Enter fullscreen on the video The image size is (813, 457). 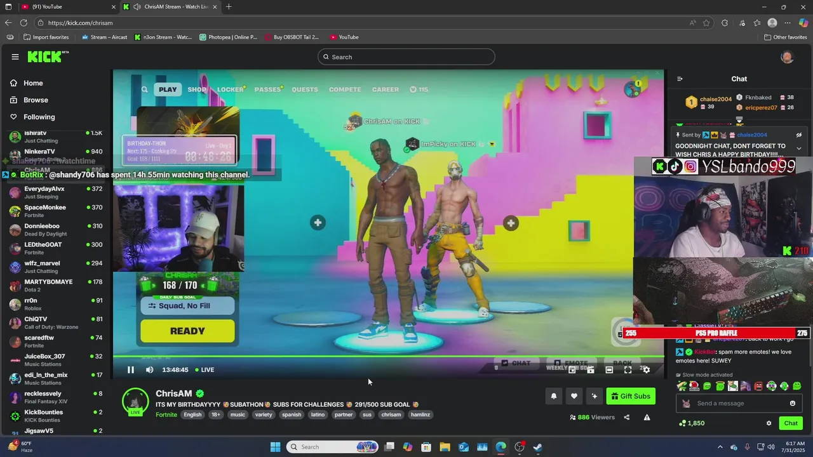(628, 369)
